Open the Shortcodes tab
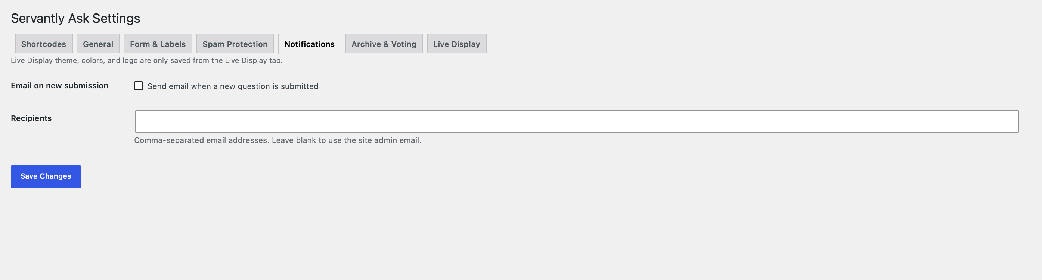Viewport: 1042px width, 280px height. pos(43,44)
